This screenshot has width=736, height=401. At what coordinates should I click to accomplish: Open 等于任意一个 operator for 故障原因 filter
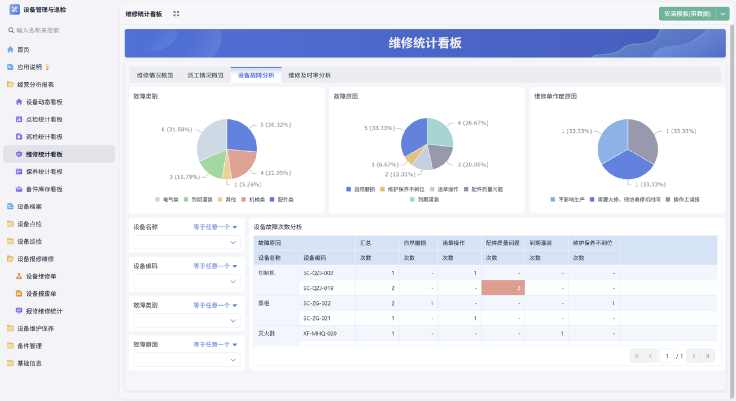(x=215, y=345)
